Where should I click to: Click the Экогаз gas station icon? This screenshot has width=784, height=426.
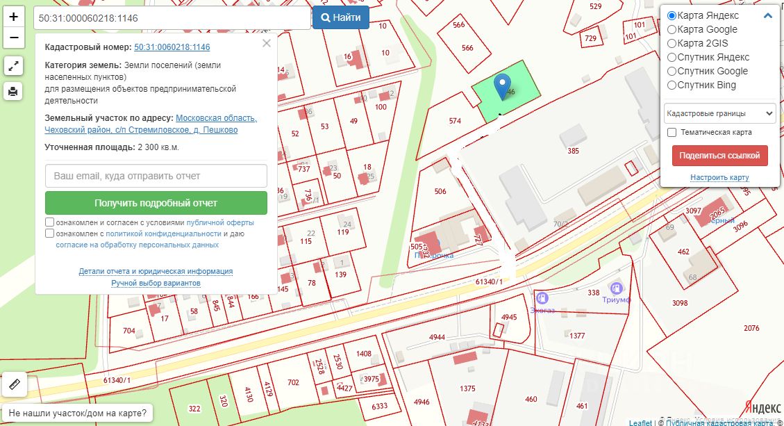(x=540, y=298)
